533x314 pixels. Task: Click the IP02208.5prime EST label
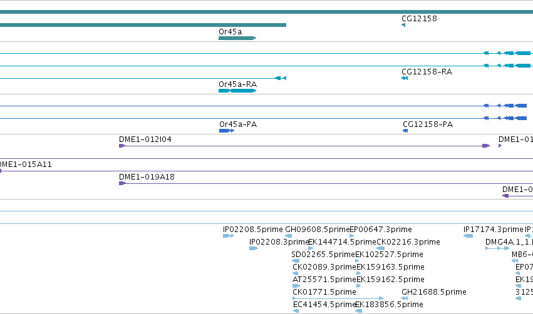[253, 230]
